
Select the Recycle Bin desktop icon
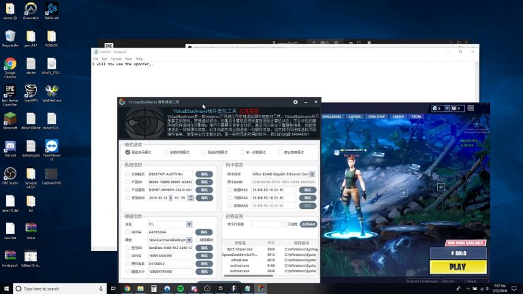[10, 38]
